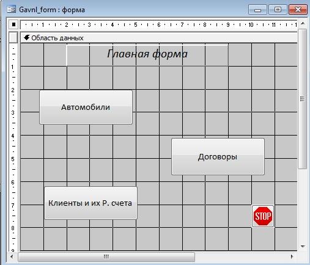
Task: Click the horizontal scrollbar thumb
Action: 106,257
